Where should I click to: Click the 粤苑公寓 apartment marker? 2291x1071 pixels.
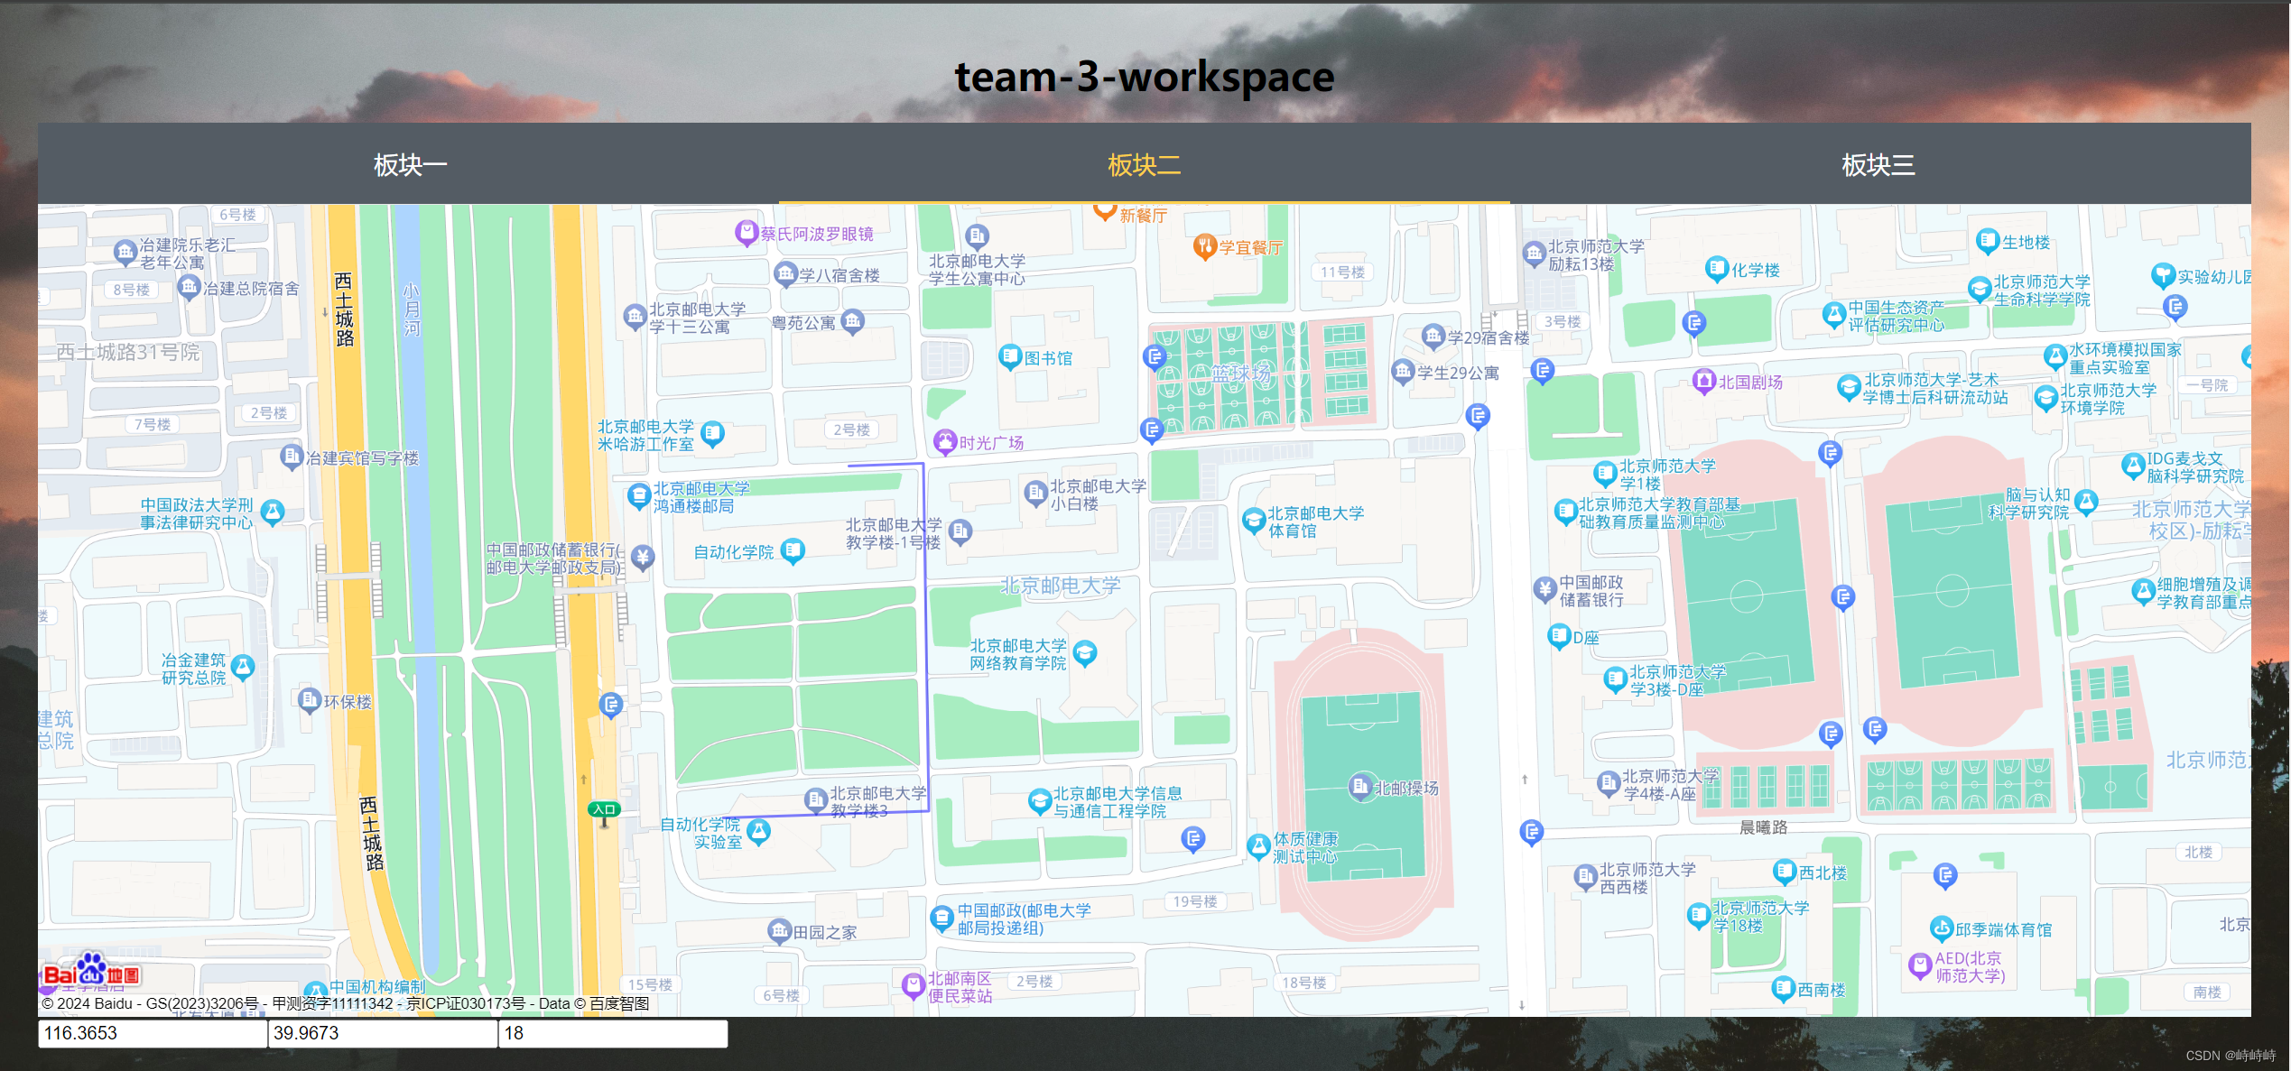(x=852, y=321)
